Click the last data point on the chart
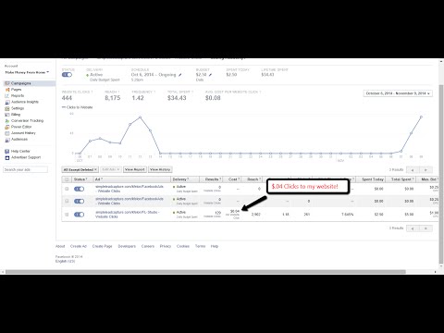Screen dimensions: 444x333 point(421,117)
